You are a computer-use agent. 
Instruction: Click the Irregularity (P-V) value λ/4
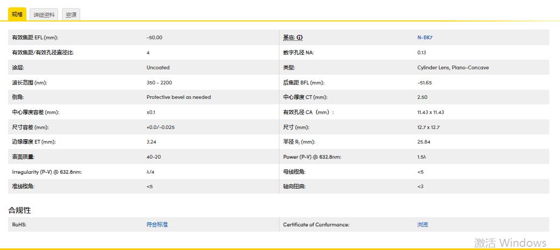tap(151, 172)
